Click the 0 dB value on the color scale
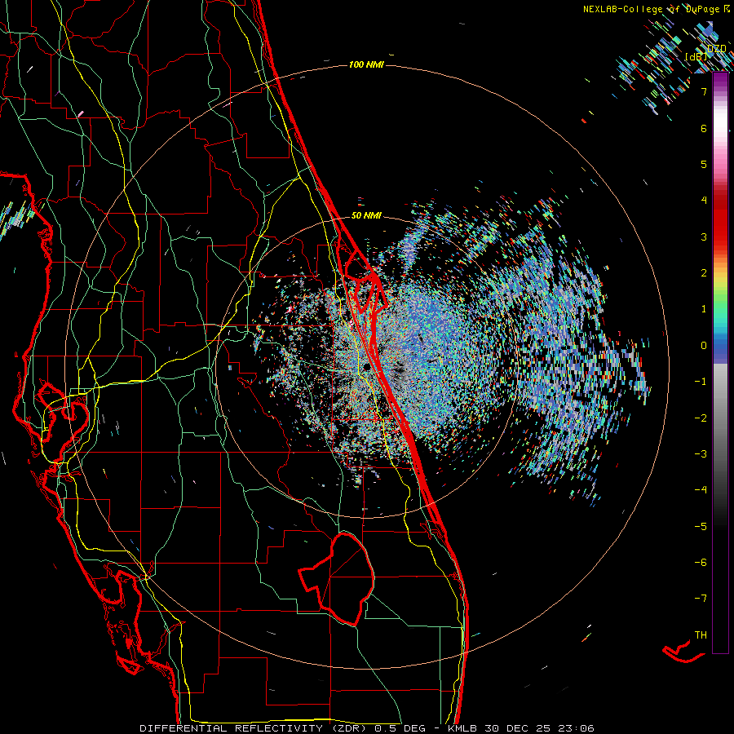The image size is (734, 734). coord(704,346)
